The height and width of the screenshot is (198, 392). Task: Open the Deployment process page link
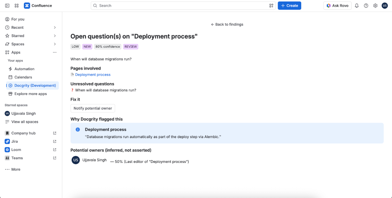click(x=93, y=74)
